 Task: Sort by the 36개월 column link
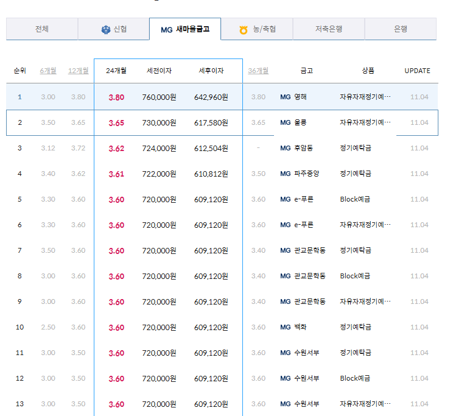pyautogui.click(x=258, y=71)
